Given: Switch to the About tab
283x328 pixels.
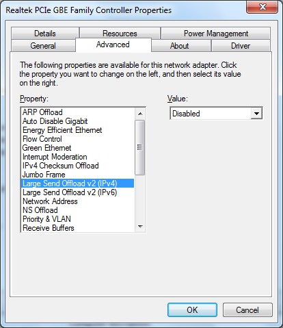Looking at the screenshot, I should [180, 46].
